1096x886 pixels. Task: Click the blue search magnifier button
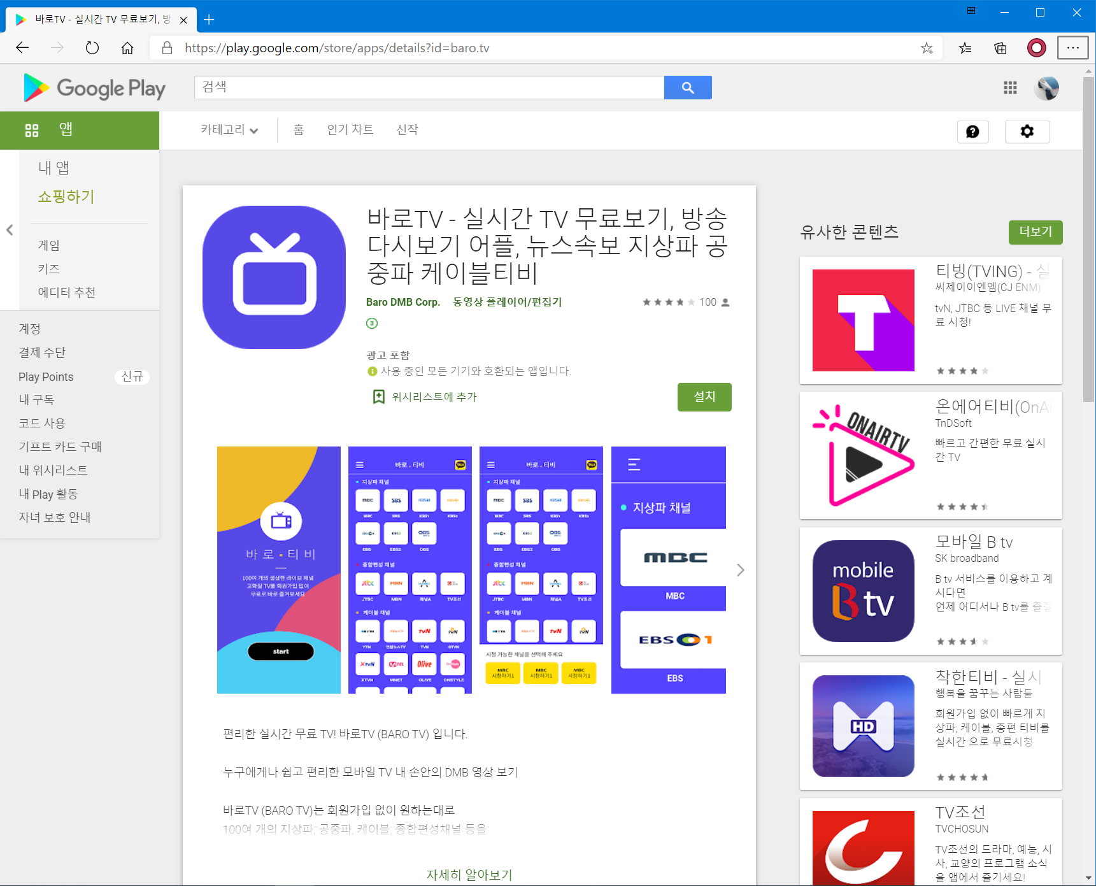(x=688, y=87)
